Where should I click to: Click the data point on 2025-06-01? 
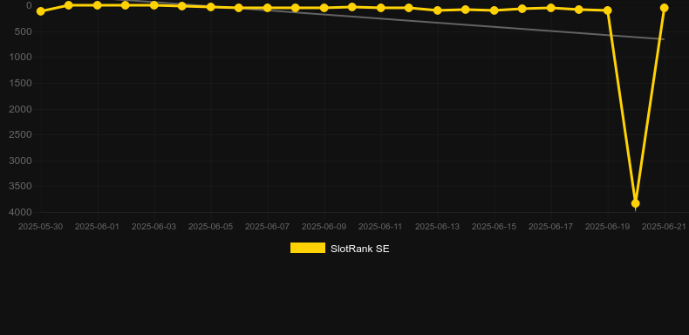(x=98, y=5)
